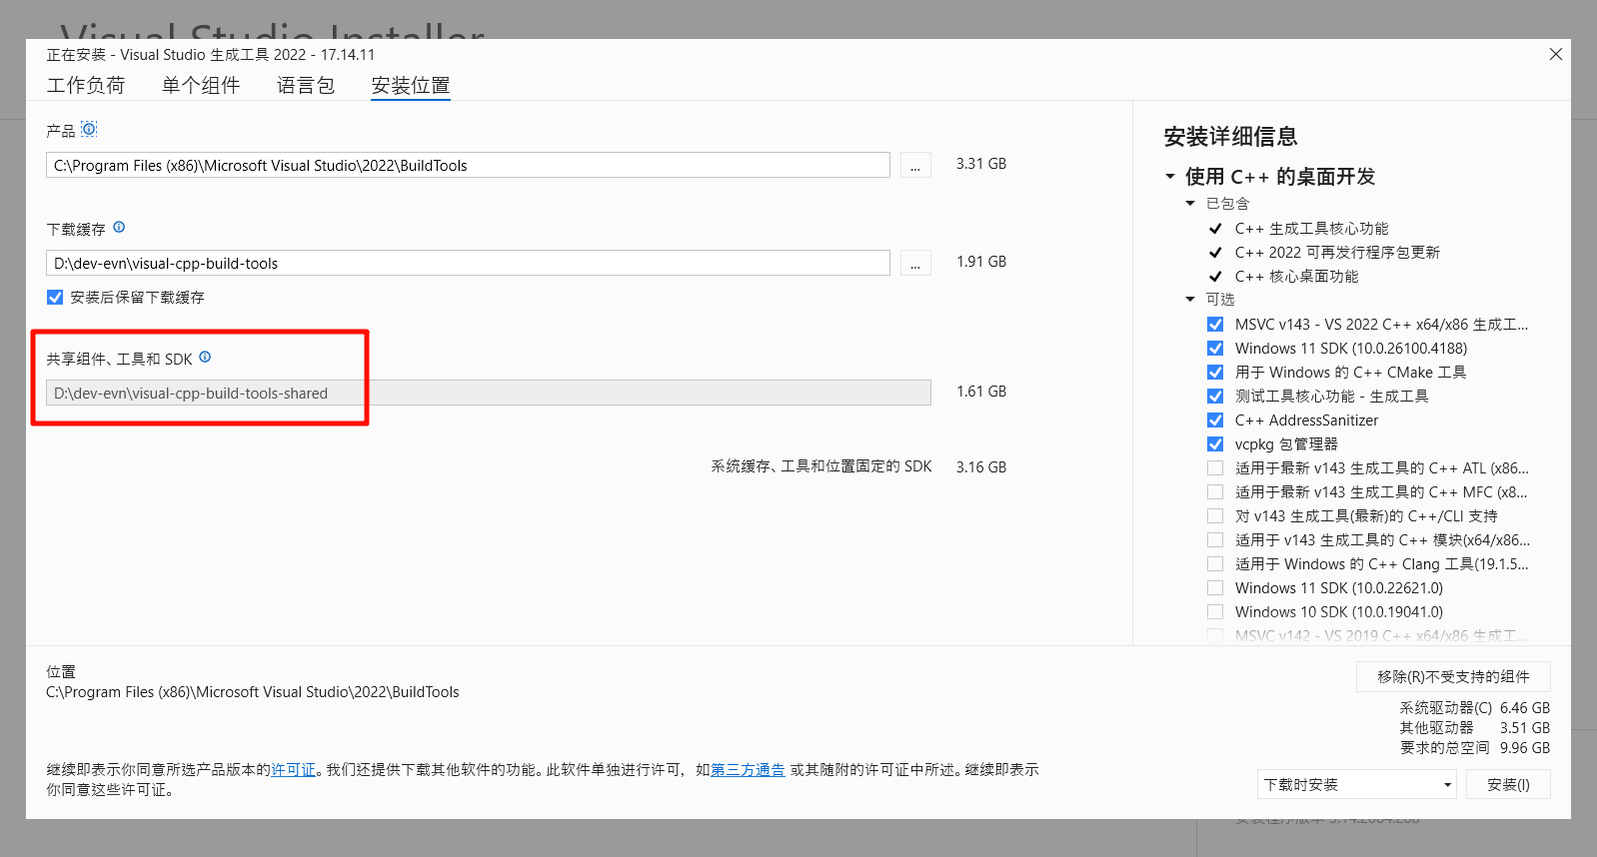Screen dimensions: 1597x857
Task: Collapse the 已包含 group
Action: click(1190, 204)
